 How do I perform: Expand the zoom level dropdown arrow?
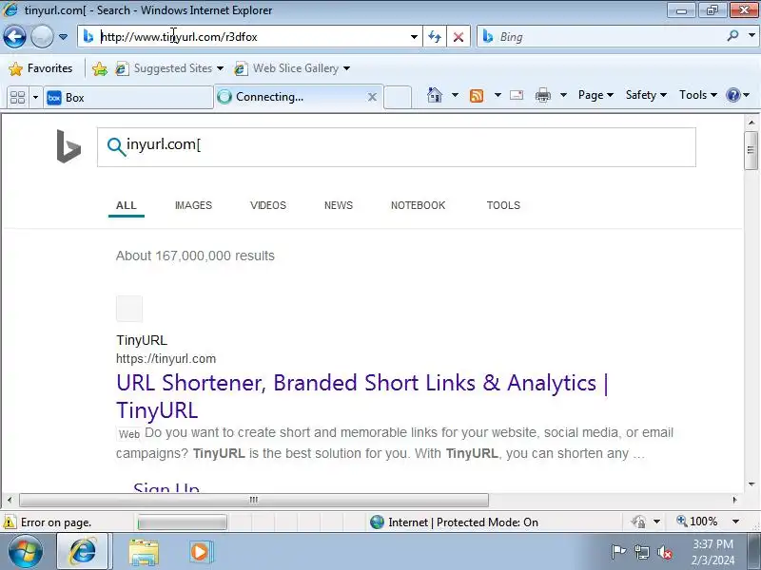[735, 522]
